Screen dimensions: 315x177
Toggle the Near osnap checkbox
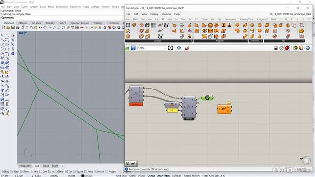point(12,172)
